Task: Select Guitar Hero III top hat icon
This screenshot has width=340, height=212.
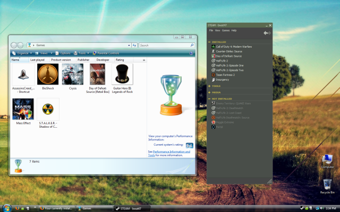Action: (x=122, y=74)
